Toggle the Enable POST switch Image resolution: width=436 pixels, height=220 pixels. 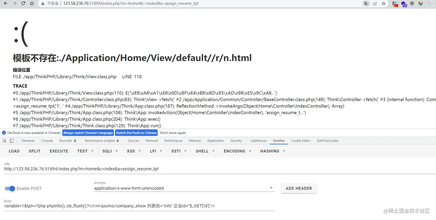click(x=10, y=188)
